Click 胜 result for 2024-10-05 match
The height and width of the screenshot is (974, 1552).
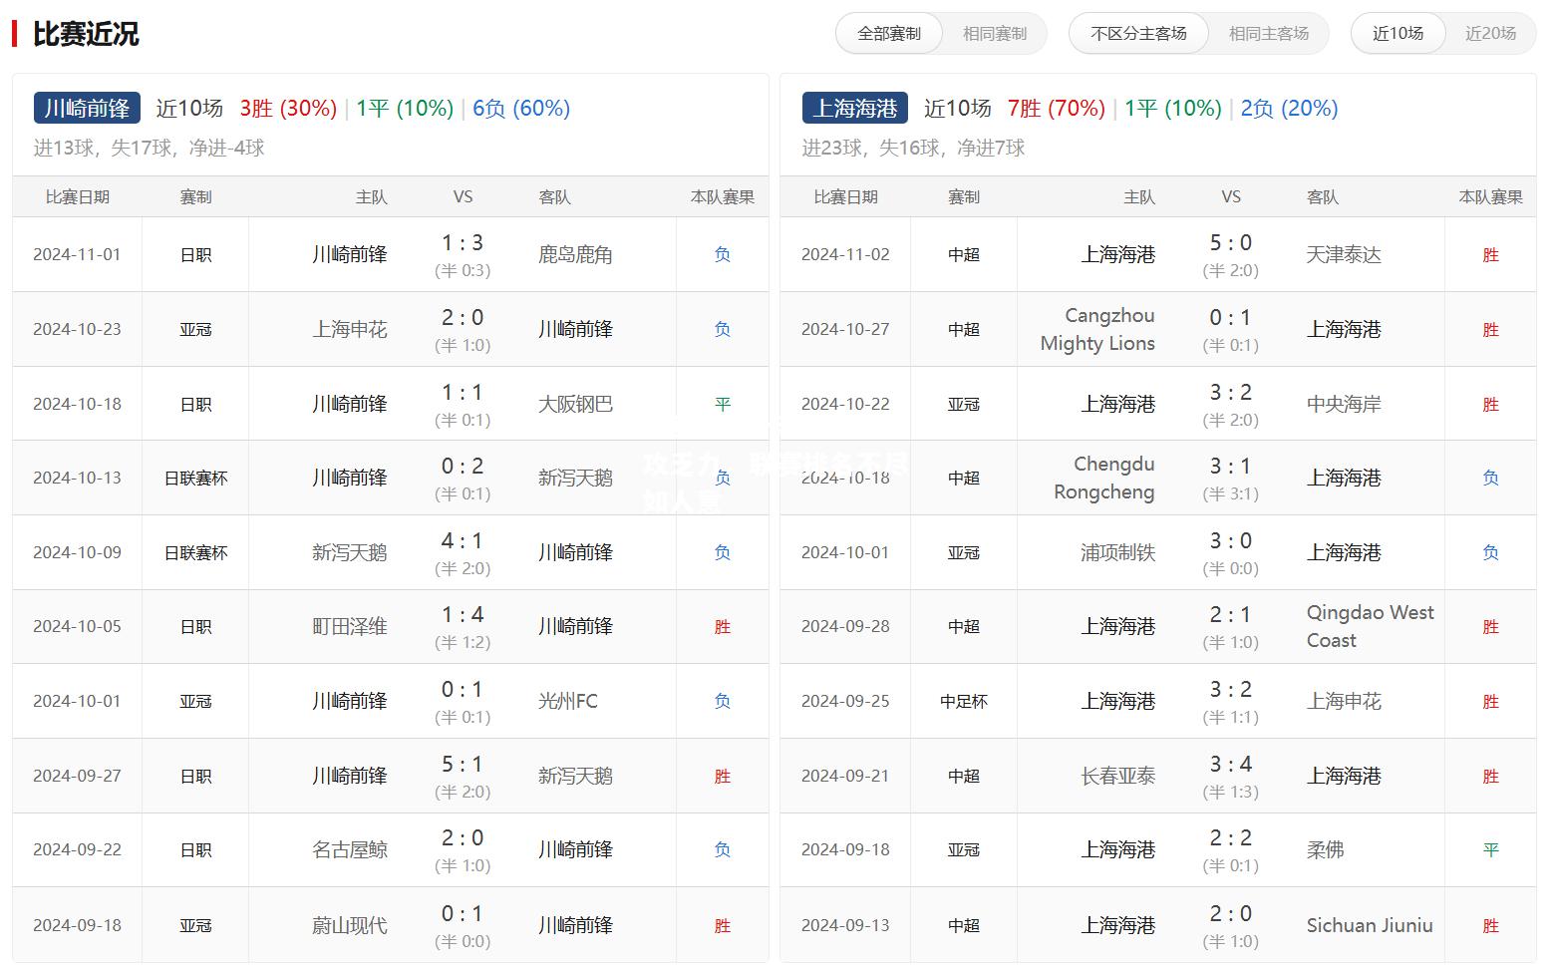click(723, 627)
